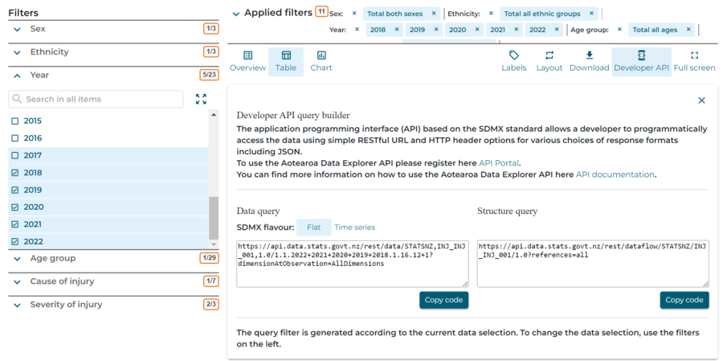
Task: Check the 2015 year checkbox
Action: coord(15,121)
